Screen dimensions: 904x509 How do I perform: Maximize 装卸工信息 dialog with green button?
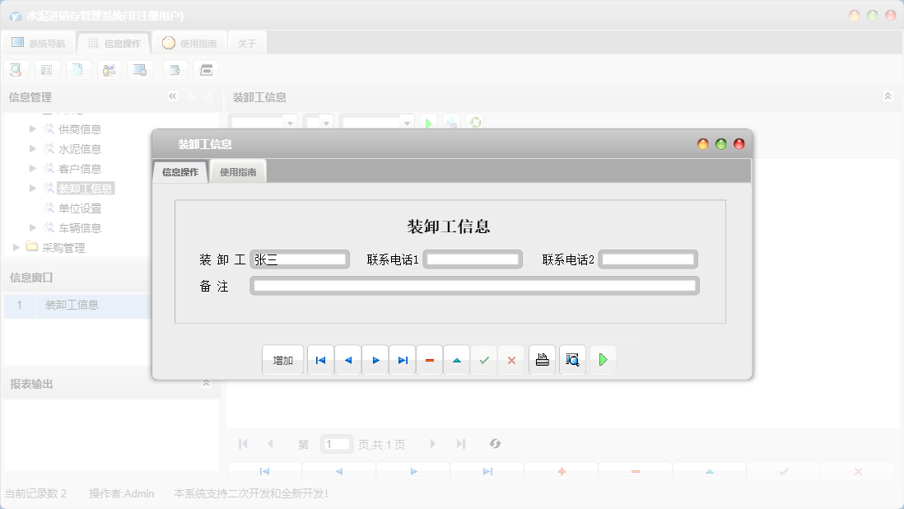(x=720, y=144)
